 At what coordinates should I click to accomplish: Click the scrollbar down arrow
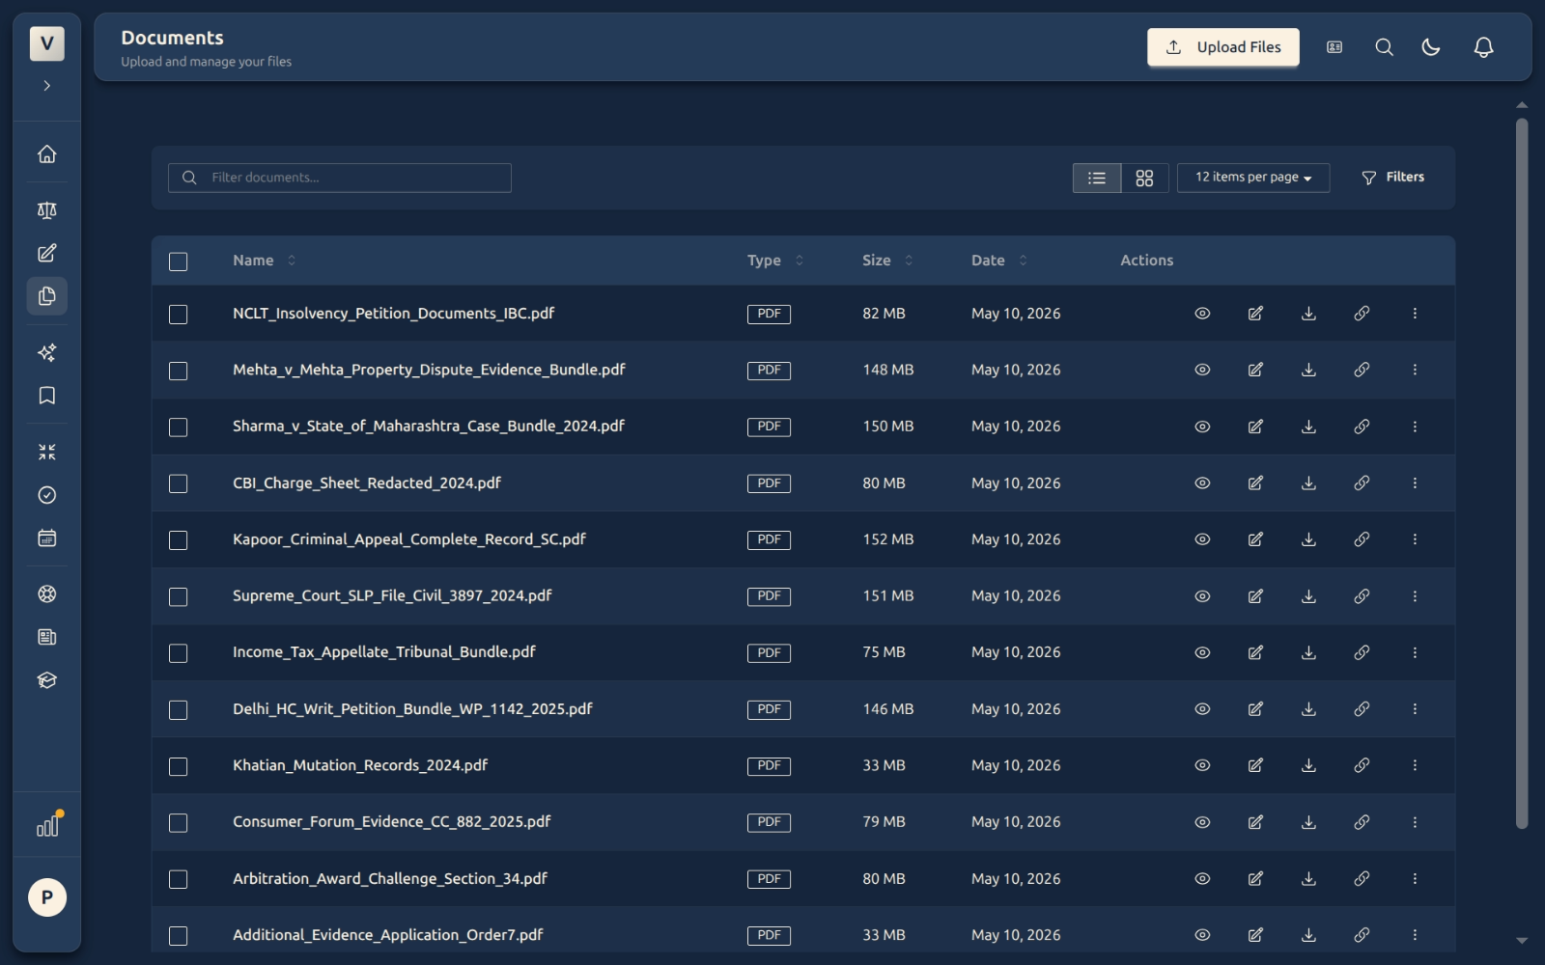(1522, 941)
